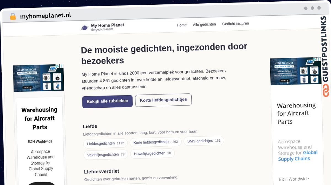The width and height of the screenshot is (331, 185).
Task: Click the myhomeplanet.nl address text
Action: pos(46,16)
